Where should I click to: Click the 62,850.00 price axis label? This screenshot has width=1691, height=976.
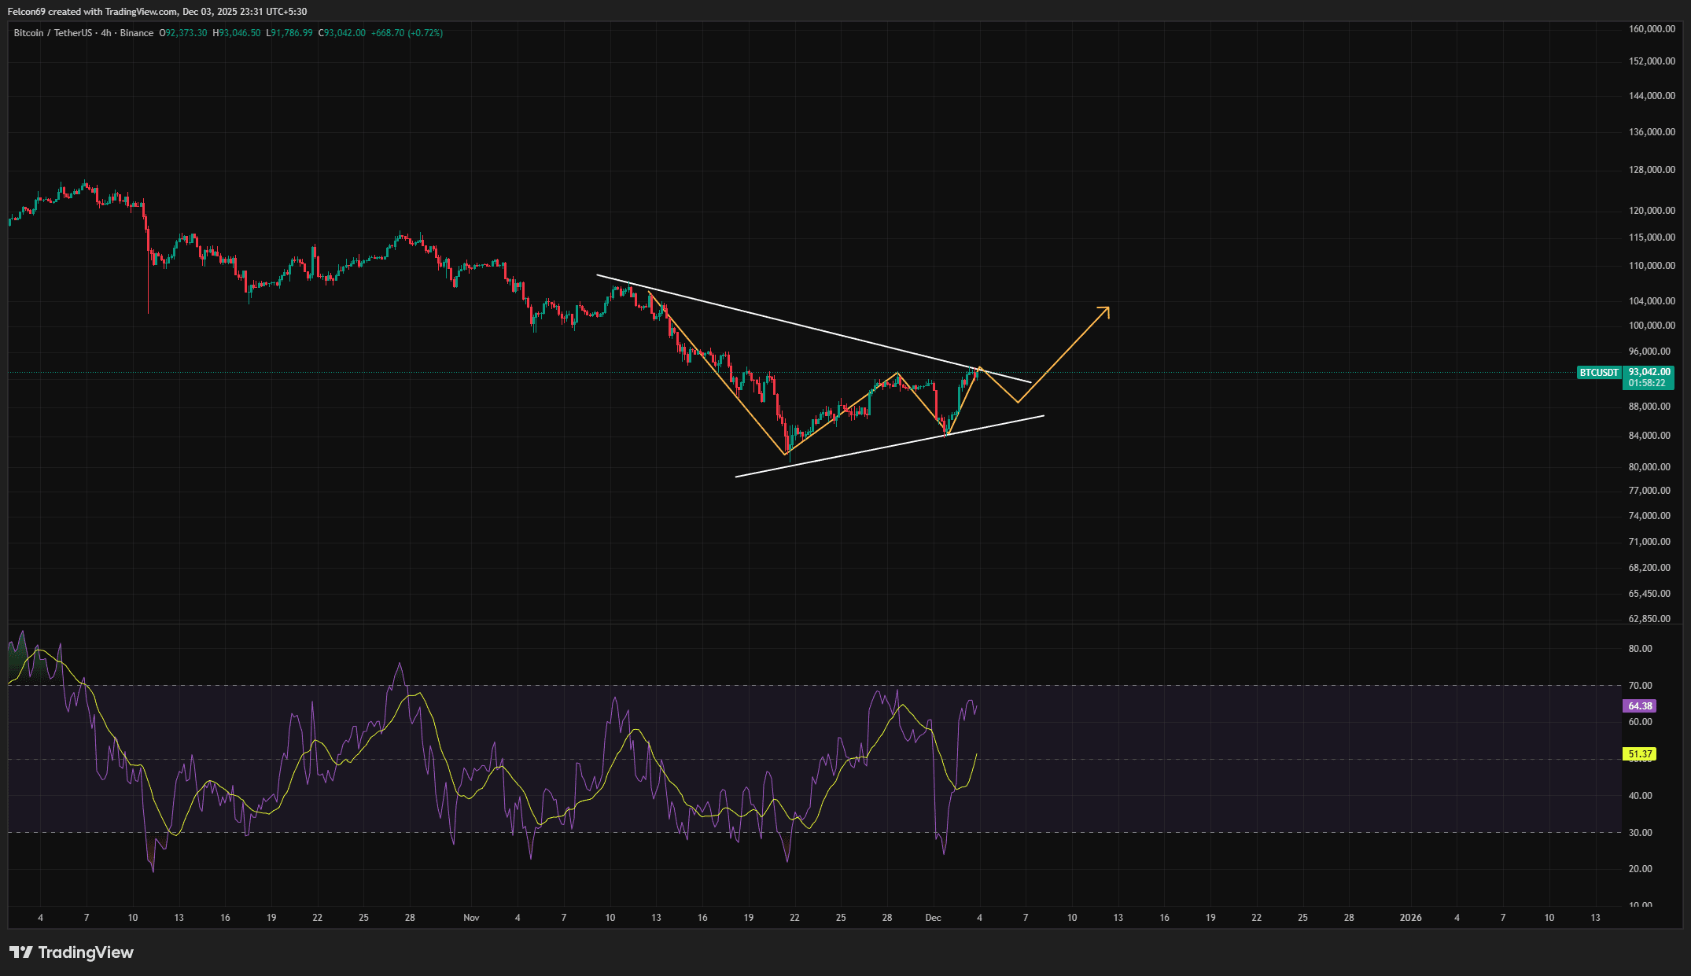[x=1649, y=619]
